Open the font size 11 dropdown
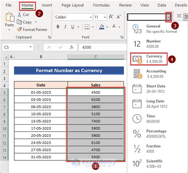This screenshot has width=188, height=173. (105, 17)
